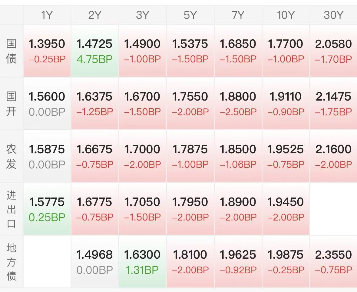Select 农发 30Y cell 2.1600

click(x=333, y=156)
